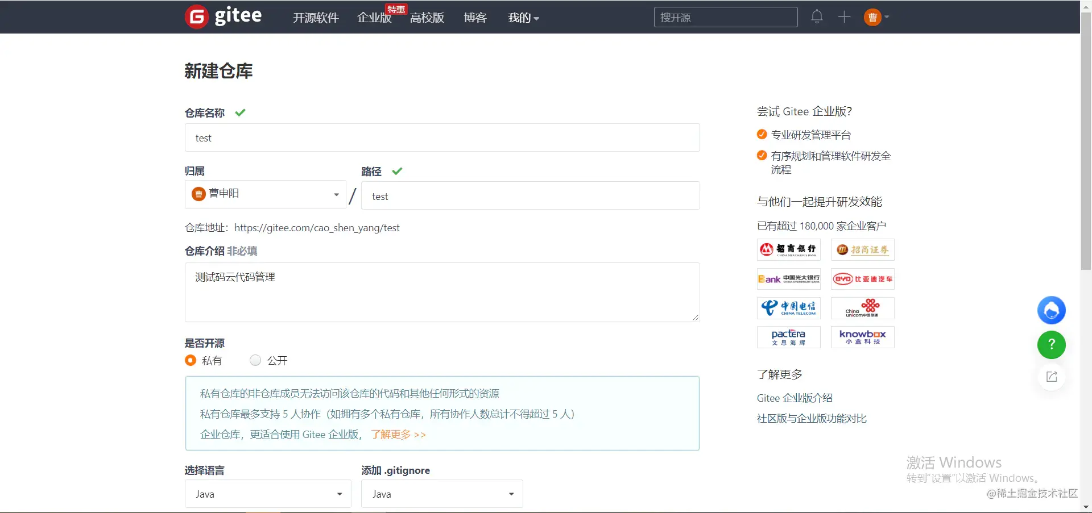Click the 尝试 Gitee 企业版? heading
1092x513 pixels.
coord(804,111)
